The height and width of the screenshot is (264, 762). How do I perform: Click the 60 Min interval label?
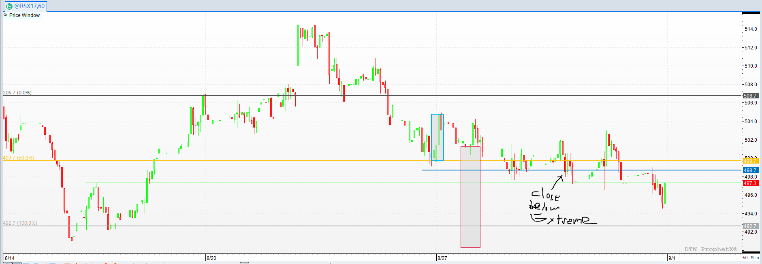point(751,258)
